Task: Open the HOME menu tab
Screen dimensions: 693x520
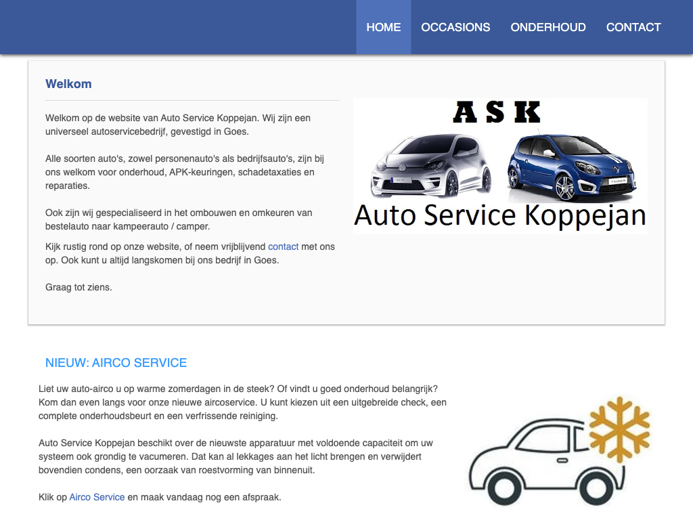Action: click(x=383, y=27)
